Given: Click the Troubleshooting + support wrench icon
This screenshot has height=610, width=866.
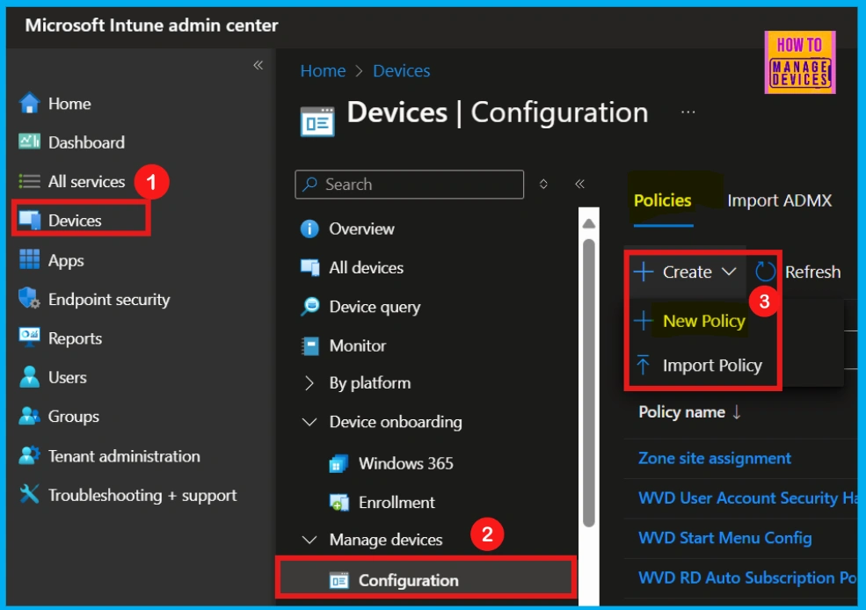Looking at the screenshot, I should click(x=29, y=494).
